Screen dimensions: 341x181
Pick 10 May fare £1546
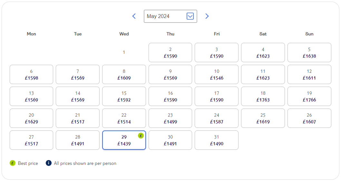[217, 74]
